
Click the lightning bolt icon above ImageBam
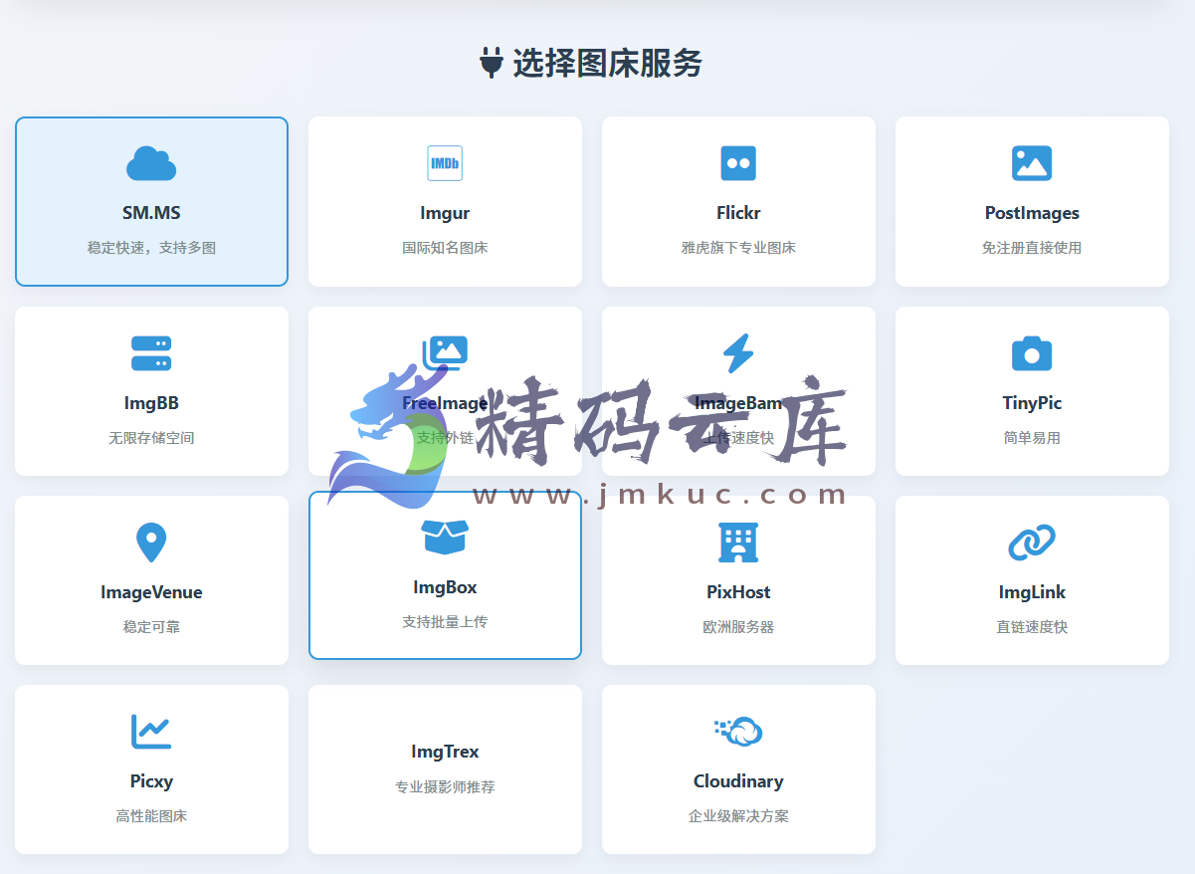[x=738, y=353]
